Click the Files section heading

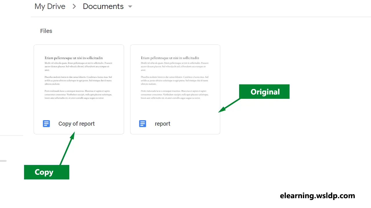pos(46,31)
